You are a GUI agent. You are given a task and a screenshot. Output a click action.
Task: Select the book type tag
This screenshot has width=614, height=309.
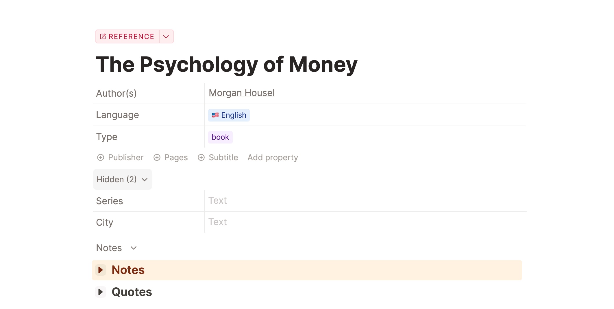point(220,137)
